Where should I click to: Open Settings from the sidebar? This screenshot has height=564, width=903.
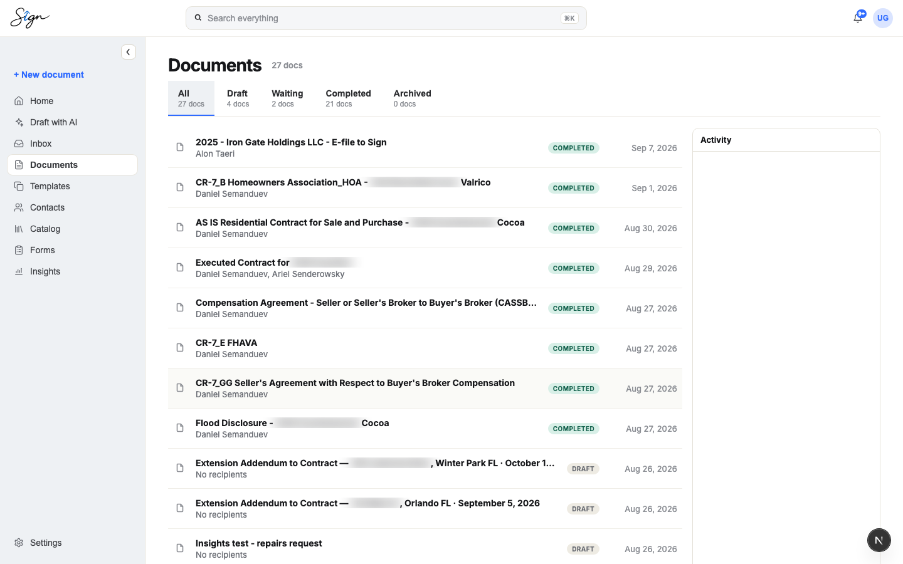coord(72,543)
